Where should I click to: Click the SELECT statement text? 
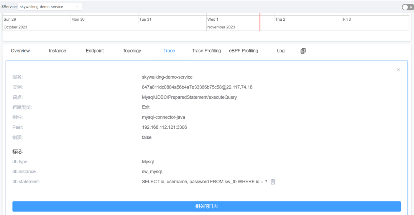[x=204, y=182]
